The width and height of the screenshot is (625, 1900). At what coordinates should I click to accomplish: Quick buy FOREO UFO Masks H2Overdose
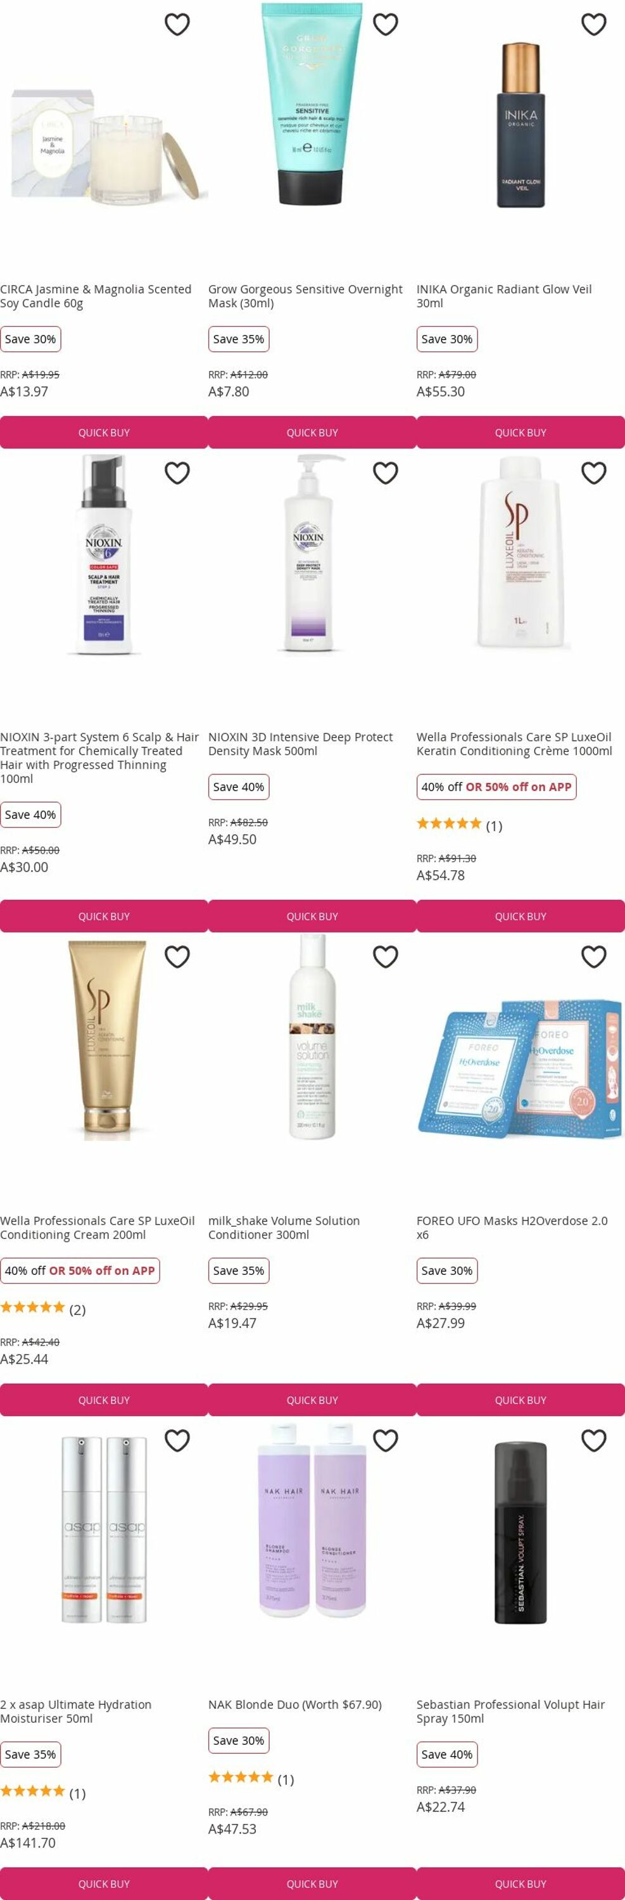[x=521, y=1400]
